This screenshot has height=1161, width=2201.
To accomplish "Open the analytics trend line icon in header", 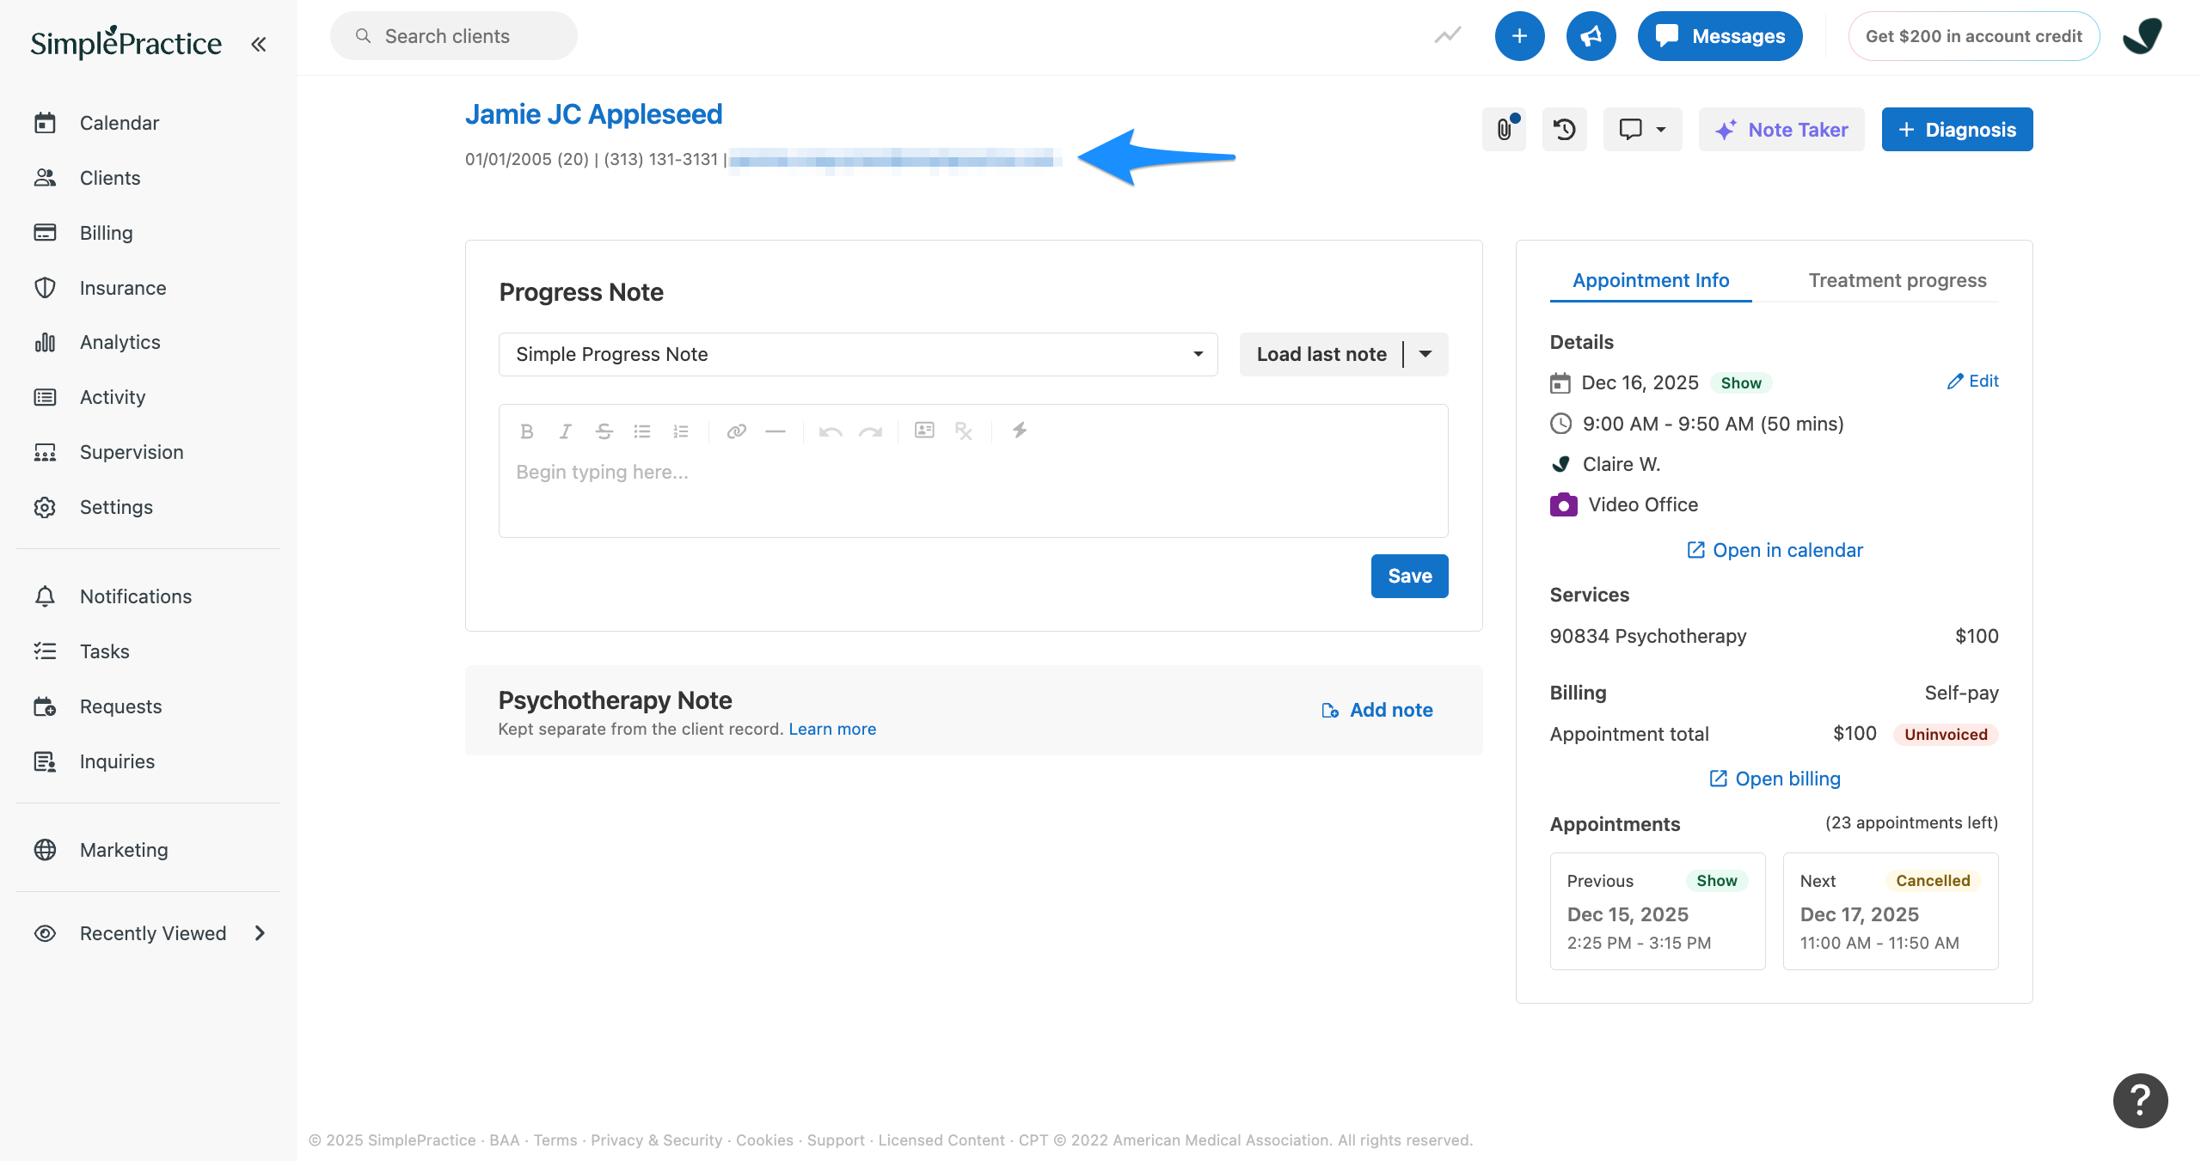I will pyautogui.click(x=1448, y=36).
